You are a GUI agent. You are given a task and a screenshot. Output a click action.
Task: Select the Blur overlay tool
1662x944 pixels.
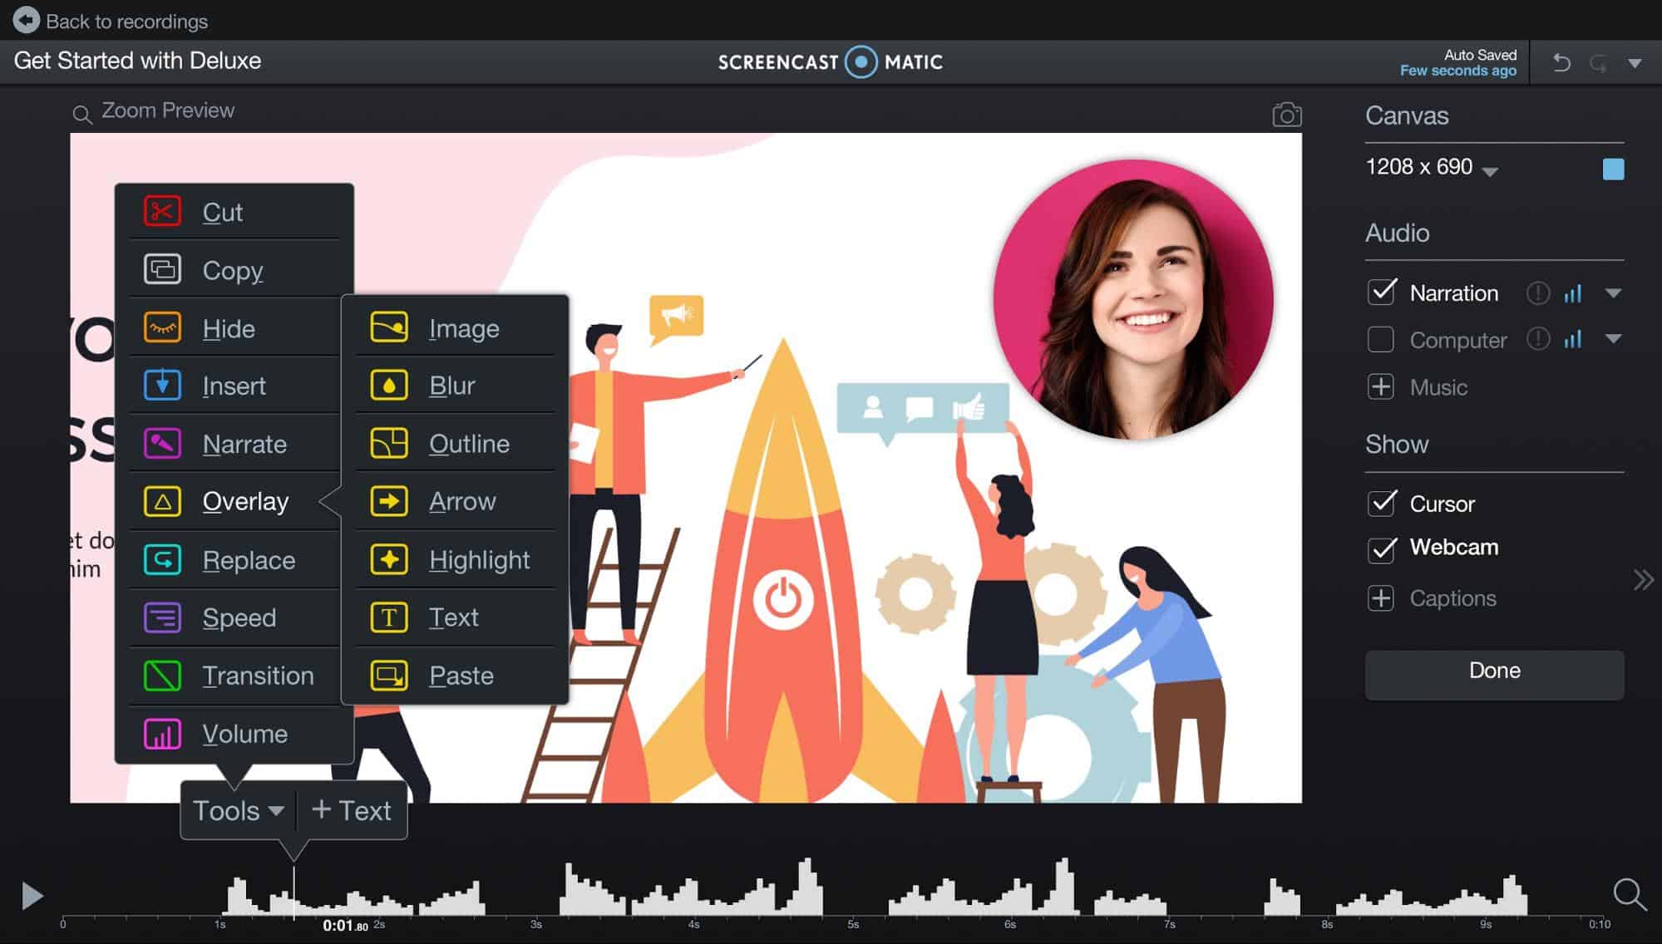(x=451, y=385)
